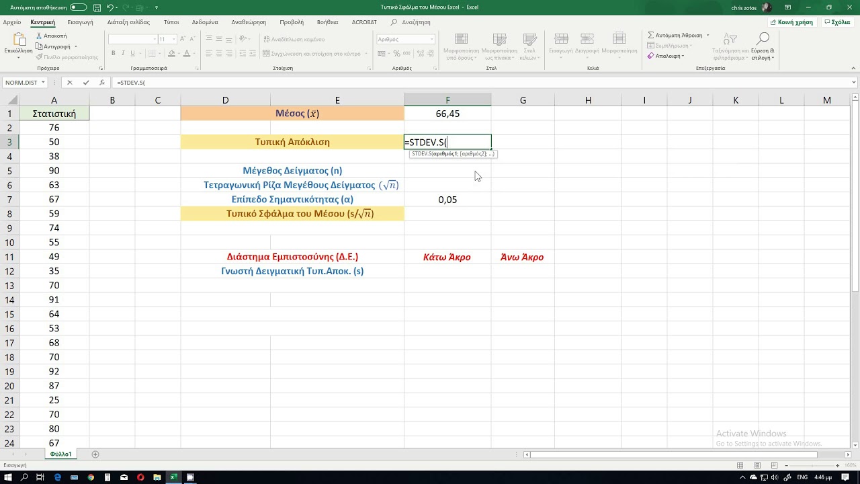The image size is (860, 484).
Task: Click Εύρεση & επιλογή magnifier icon
Action: [x=763, y=39]
